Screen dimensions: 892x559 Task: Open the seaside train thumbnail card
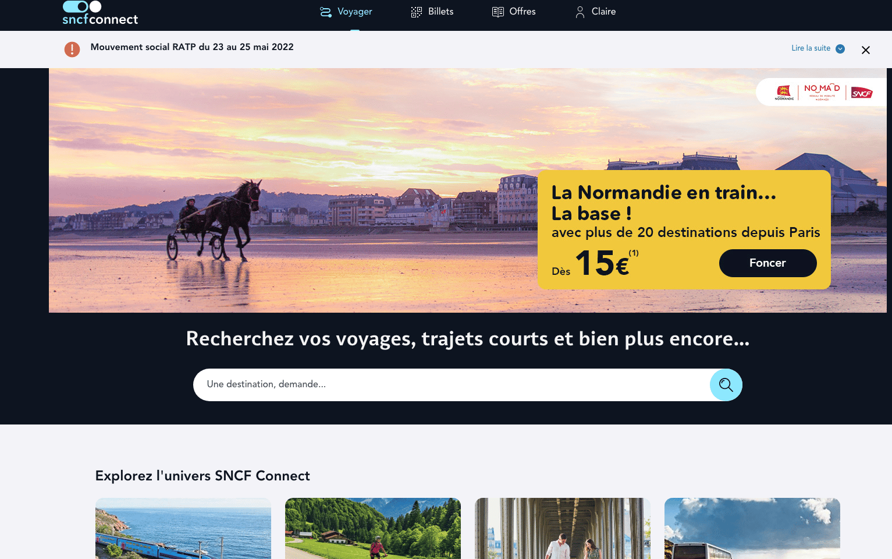[183, 528]
